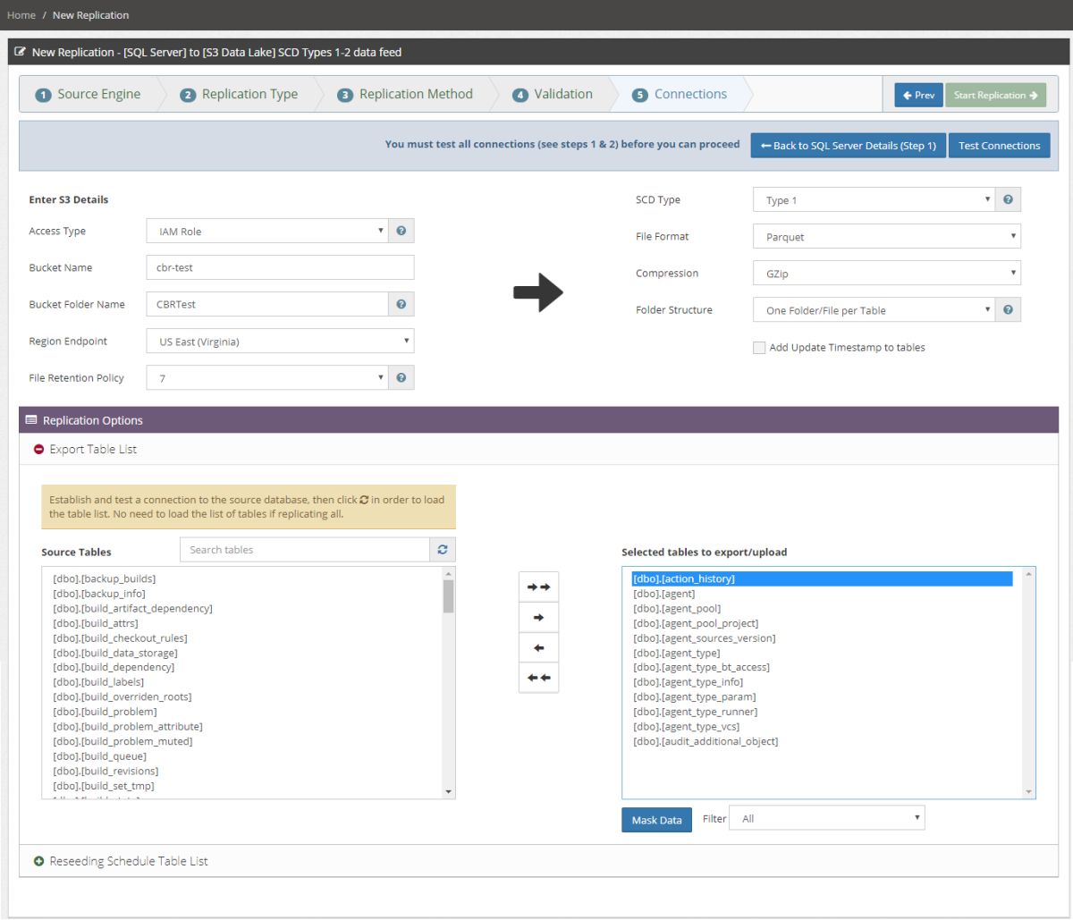Select [dbo].[agent] in selected tables
Image resolution: width=1073 pixels, height=920 pixels.
663,594
